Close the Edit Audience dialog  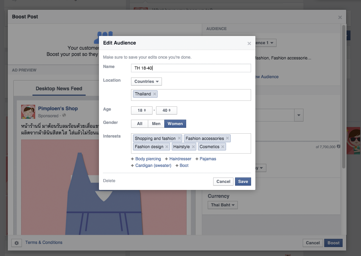click(x=249, y=43)
